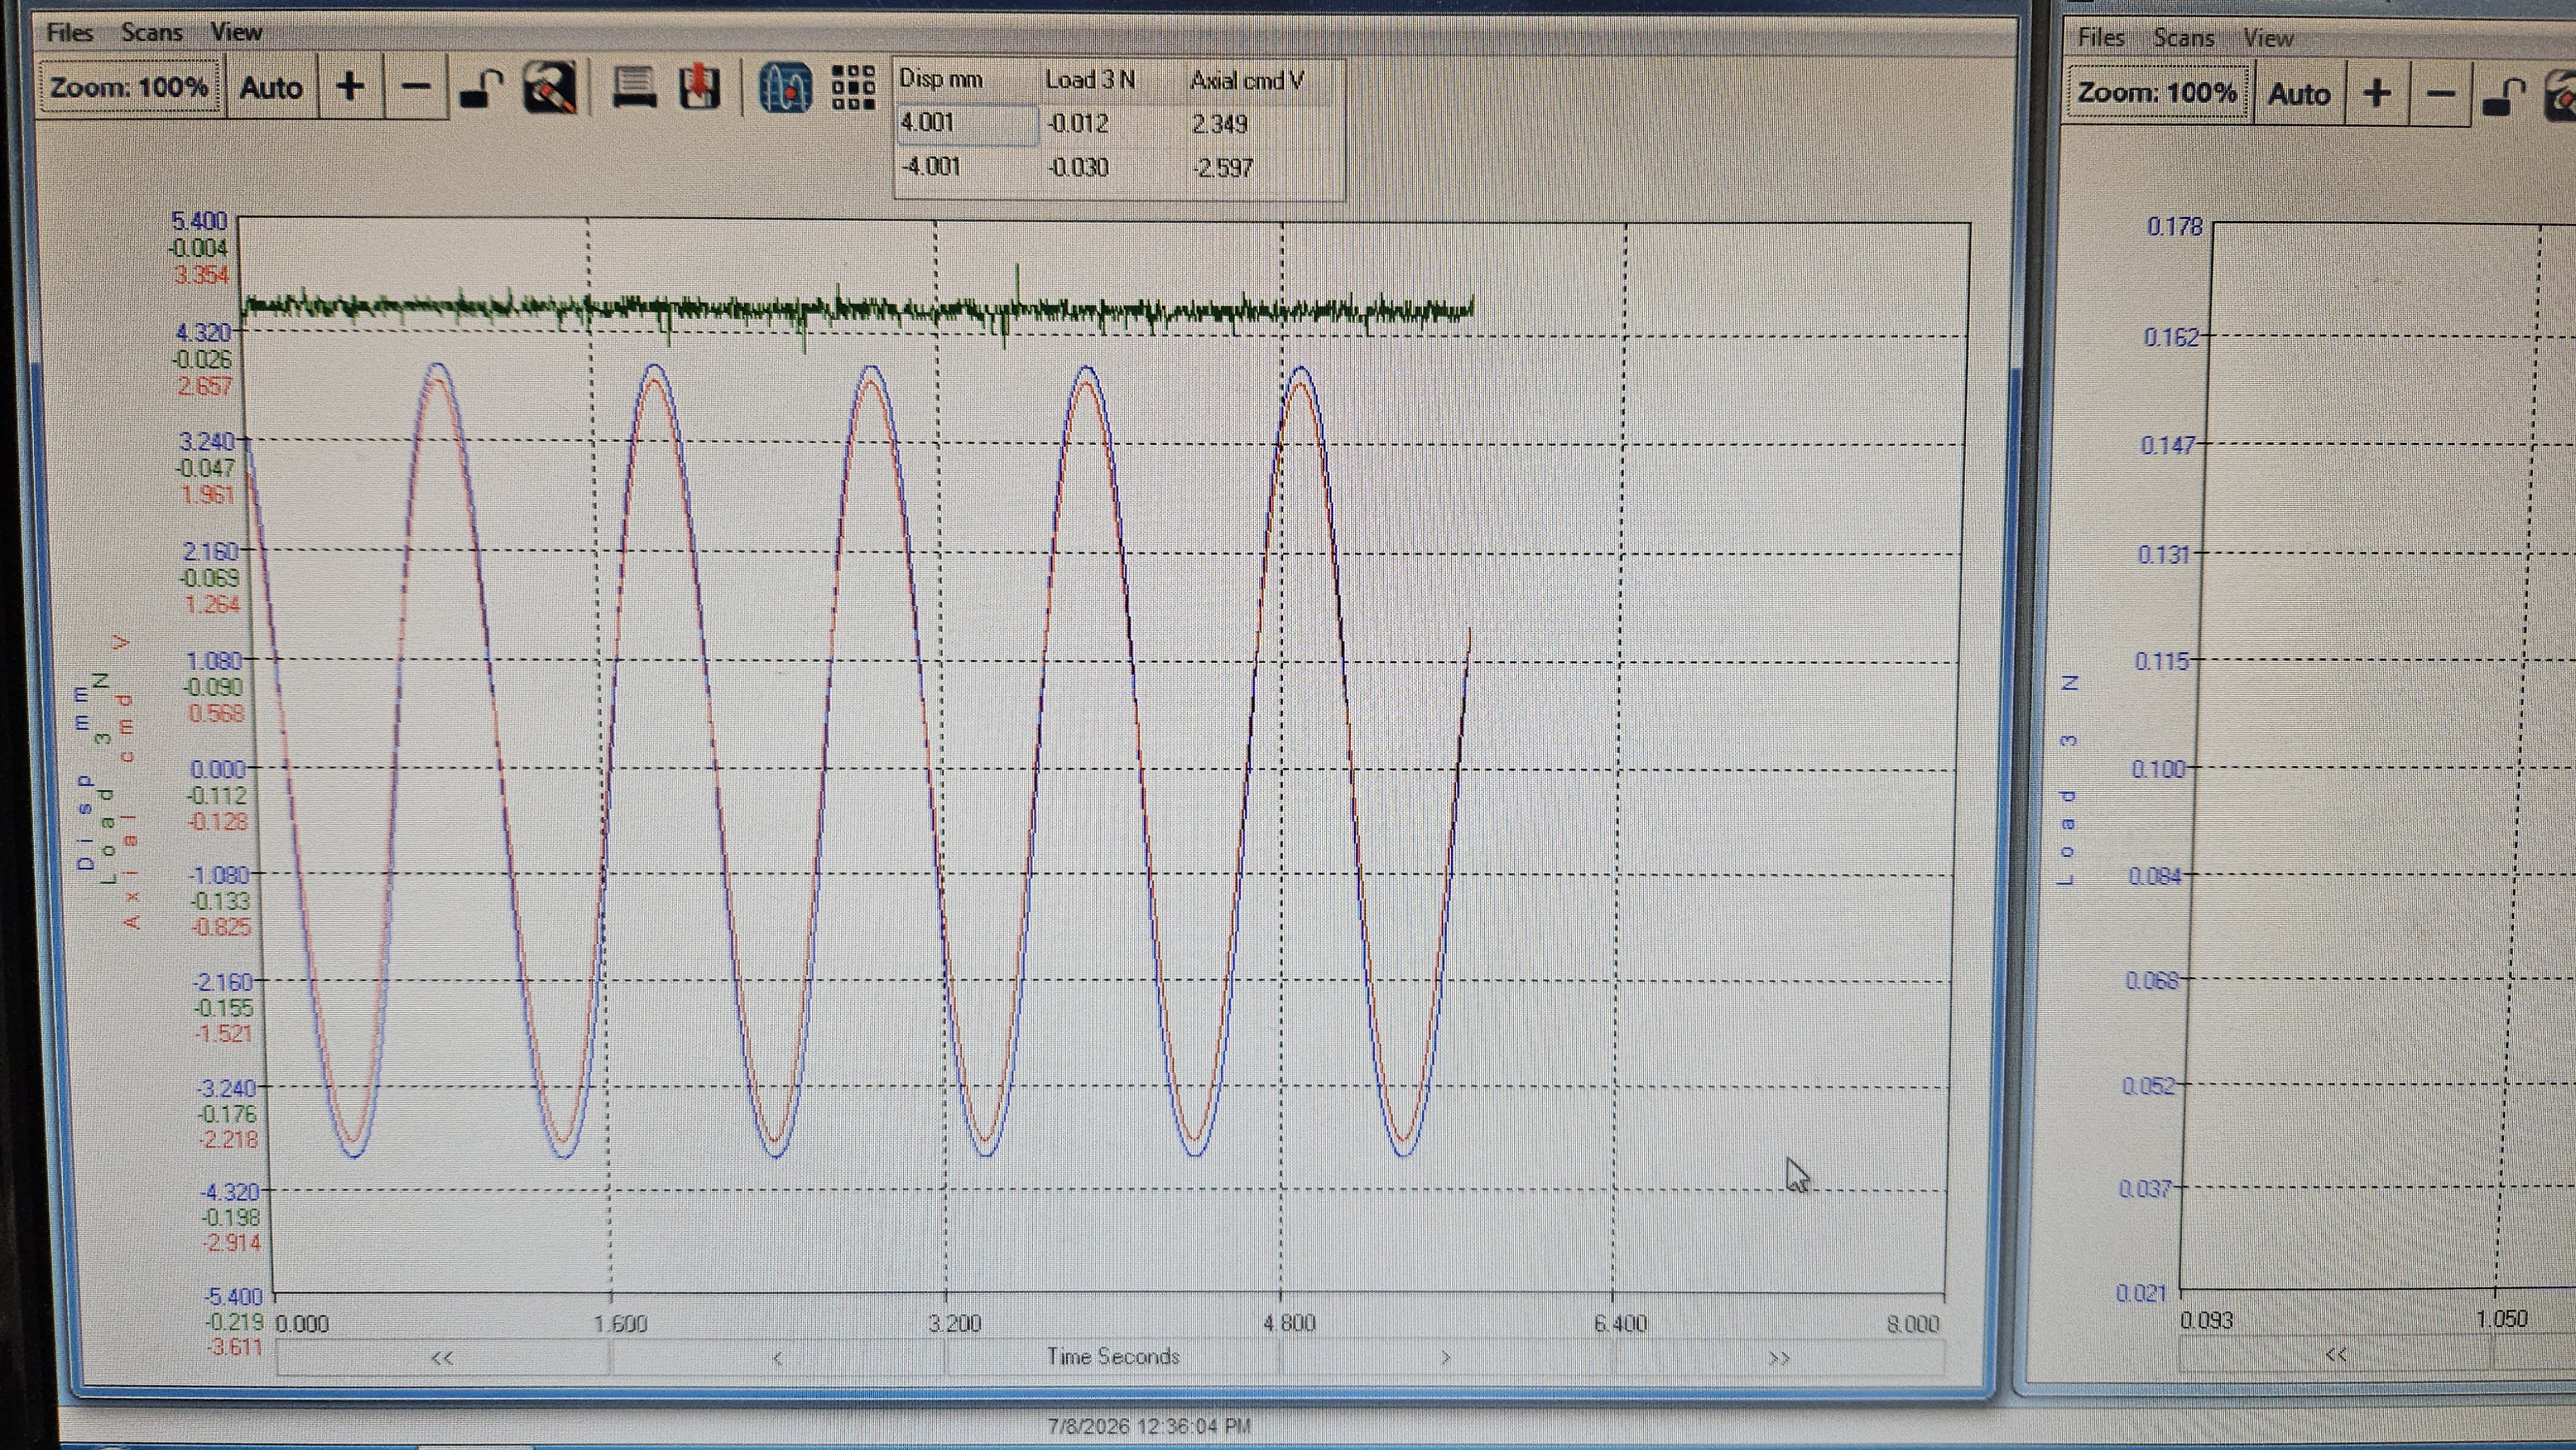Open the Files menu in the left window
The image size is (2576, 1450).
point(69,32)
